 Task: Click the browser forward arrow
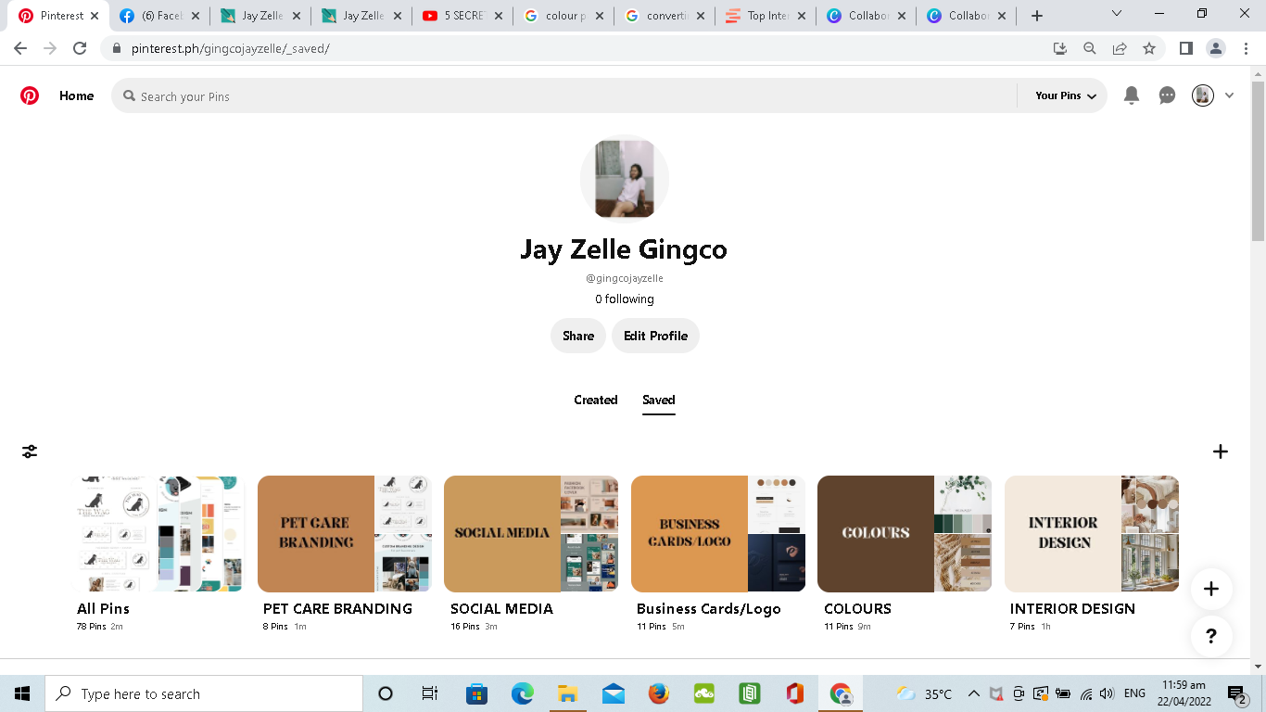click(x=50, y=48)
